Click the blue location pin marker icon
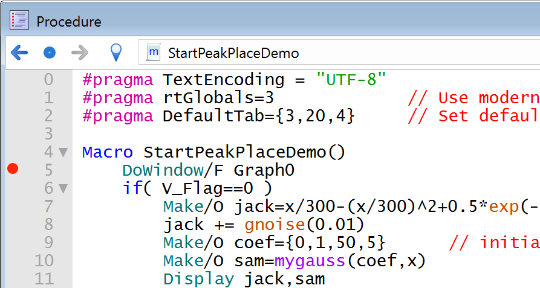The image size is (540, 288). coord(115,53)
